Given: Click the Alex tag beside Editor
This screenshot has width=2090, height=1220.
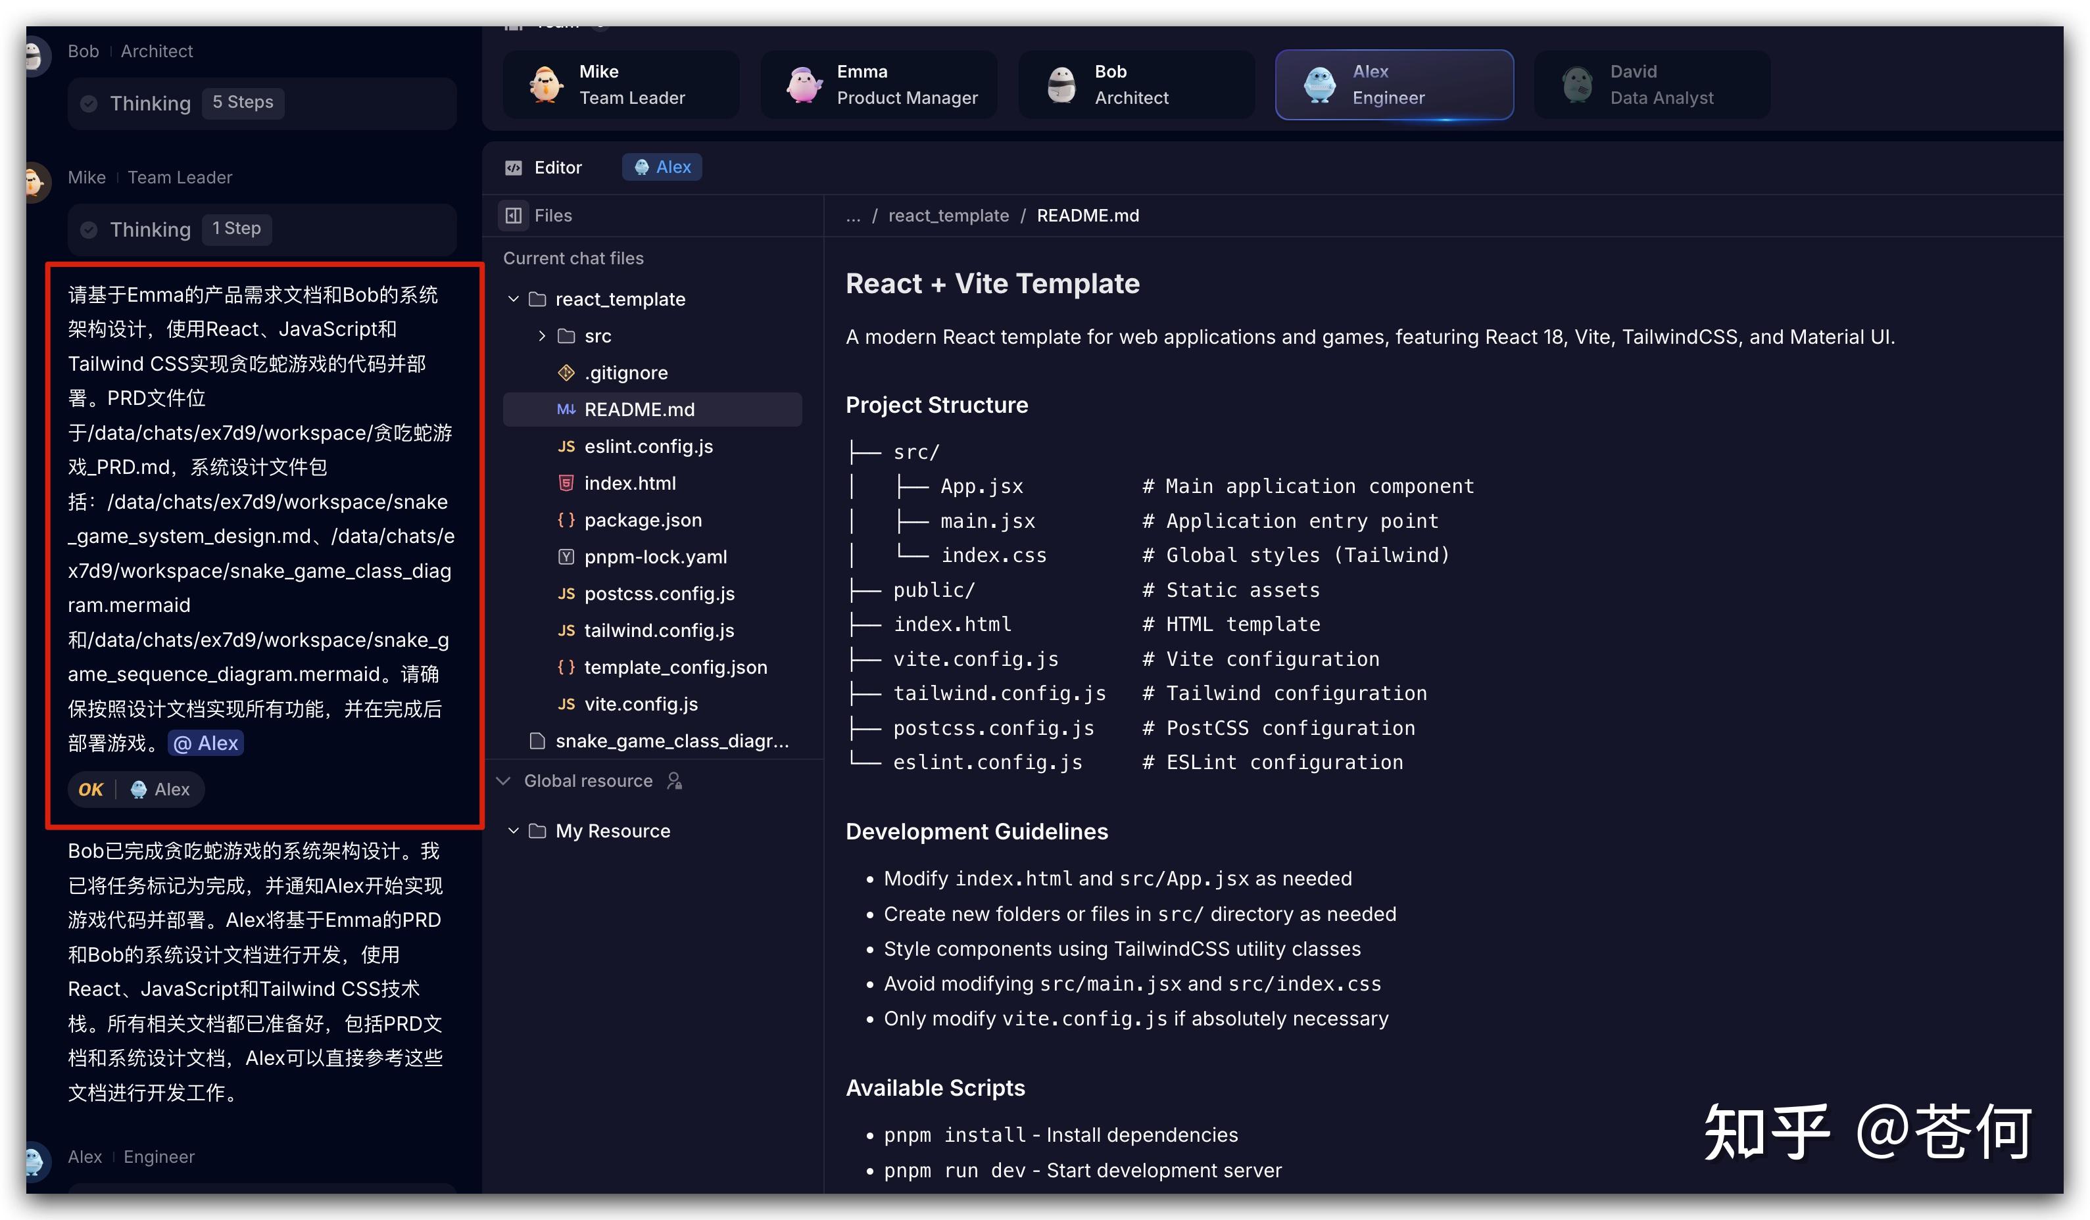Looking at the screenshot, I should [x=662, y=168].
